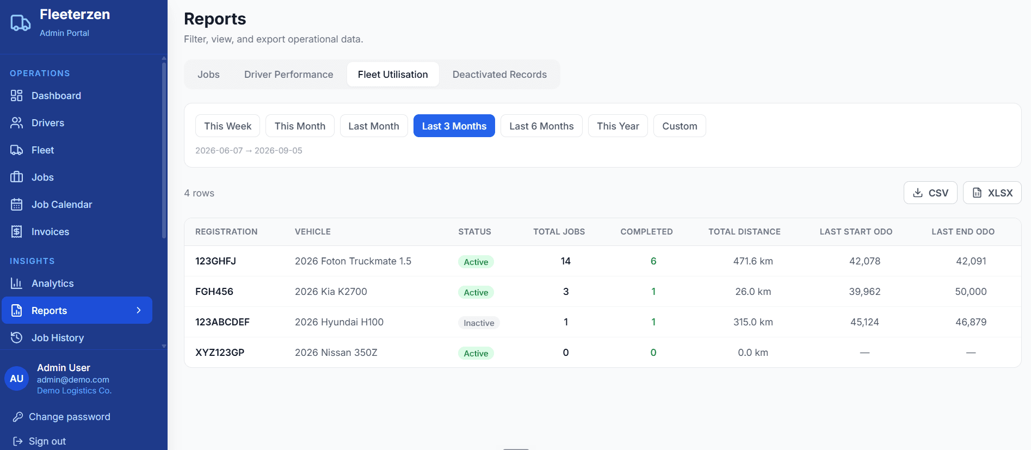The image size is (1031, 450).
Task: Open the Analytics page
Action: (x=77, y=283)
